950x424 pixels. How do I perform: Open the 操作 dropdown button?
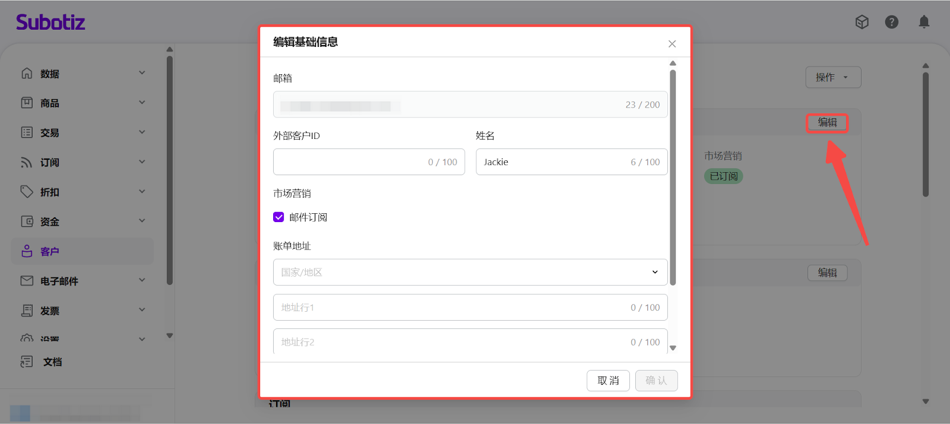click(832, 77)
